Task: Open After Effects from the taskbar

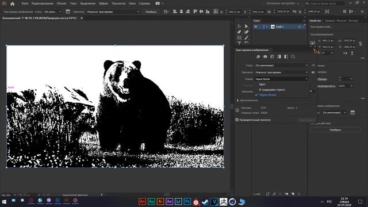Action: (x=169, y=201)
